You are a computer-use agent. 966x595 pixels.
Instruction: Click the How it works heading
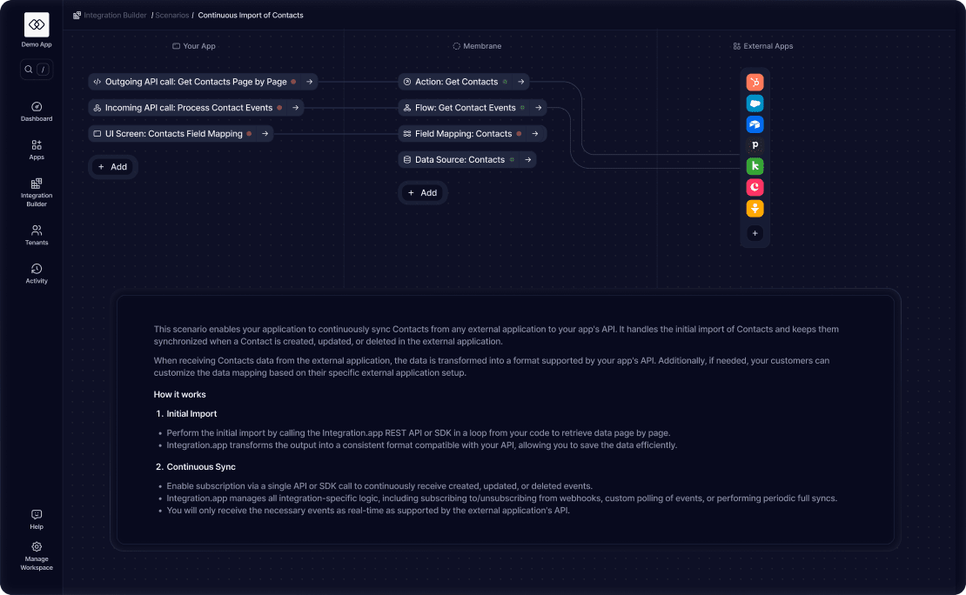[179, 395]
